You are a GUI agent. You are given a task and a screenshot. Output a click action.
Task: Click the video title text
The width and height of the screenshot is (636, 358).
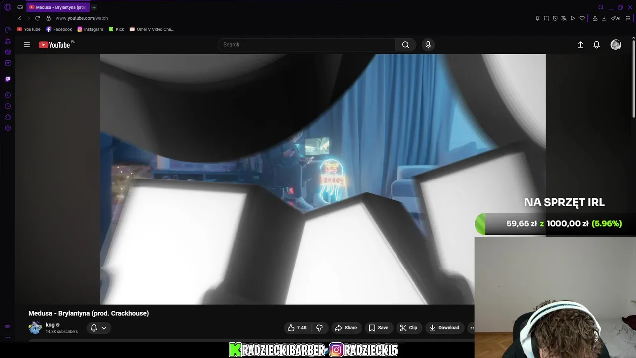88,313
